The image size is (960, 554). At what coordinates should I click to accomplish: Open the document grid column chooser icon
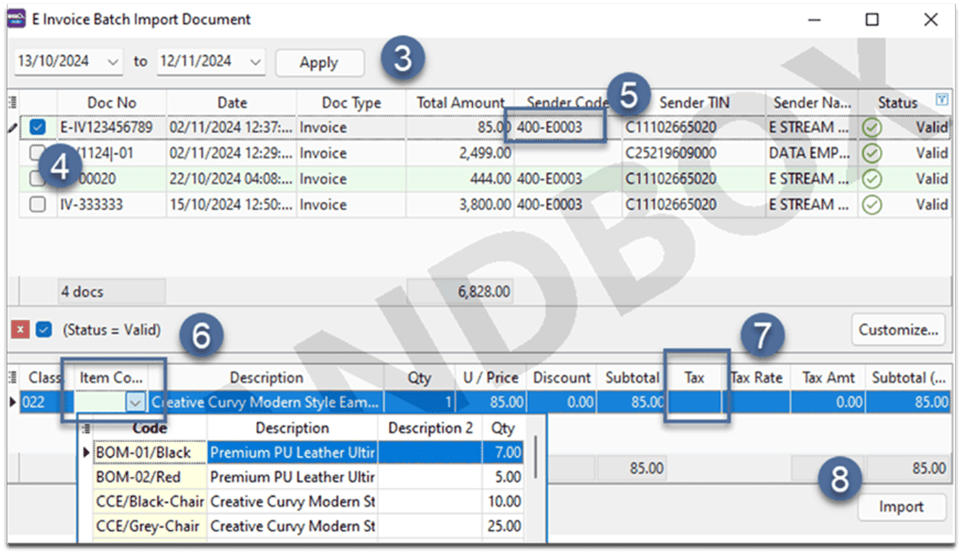[12, 102]
